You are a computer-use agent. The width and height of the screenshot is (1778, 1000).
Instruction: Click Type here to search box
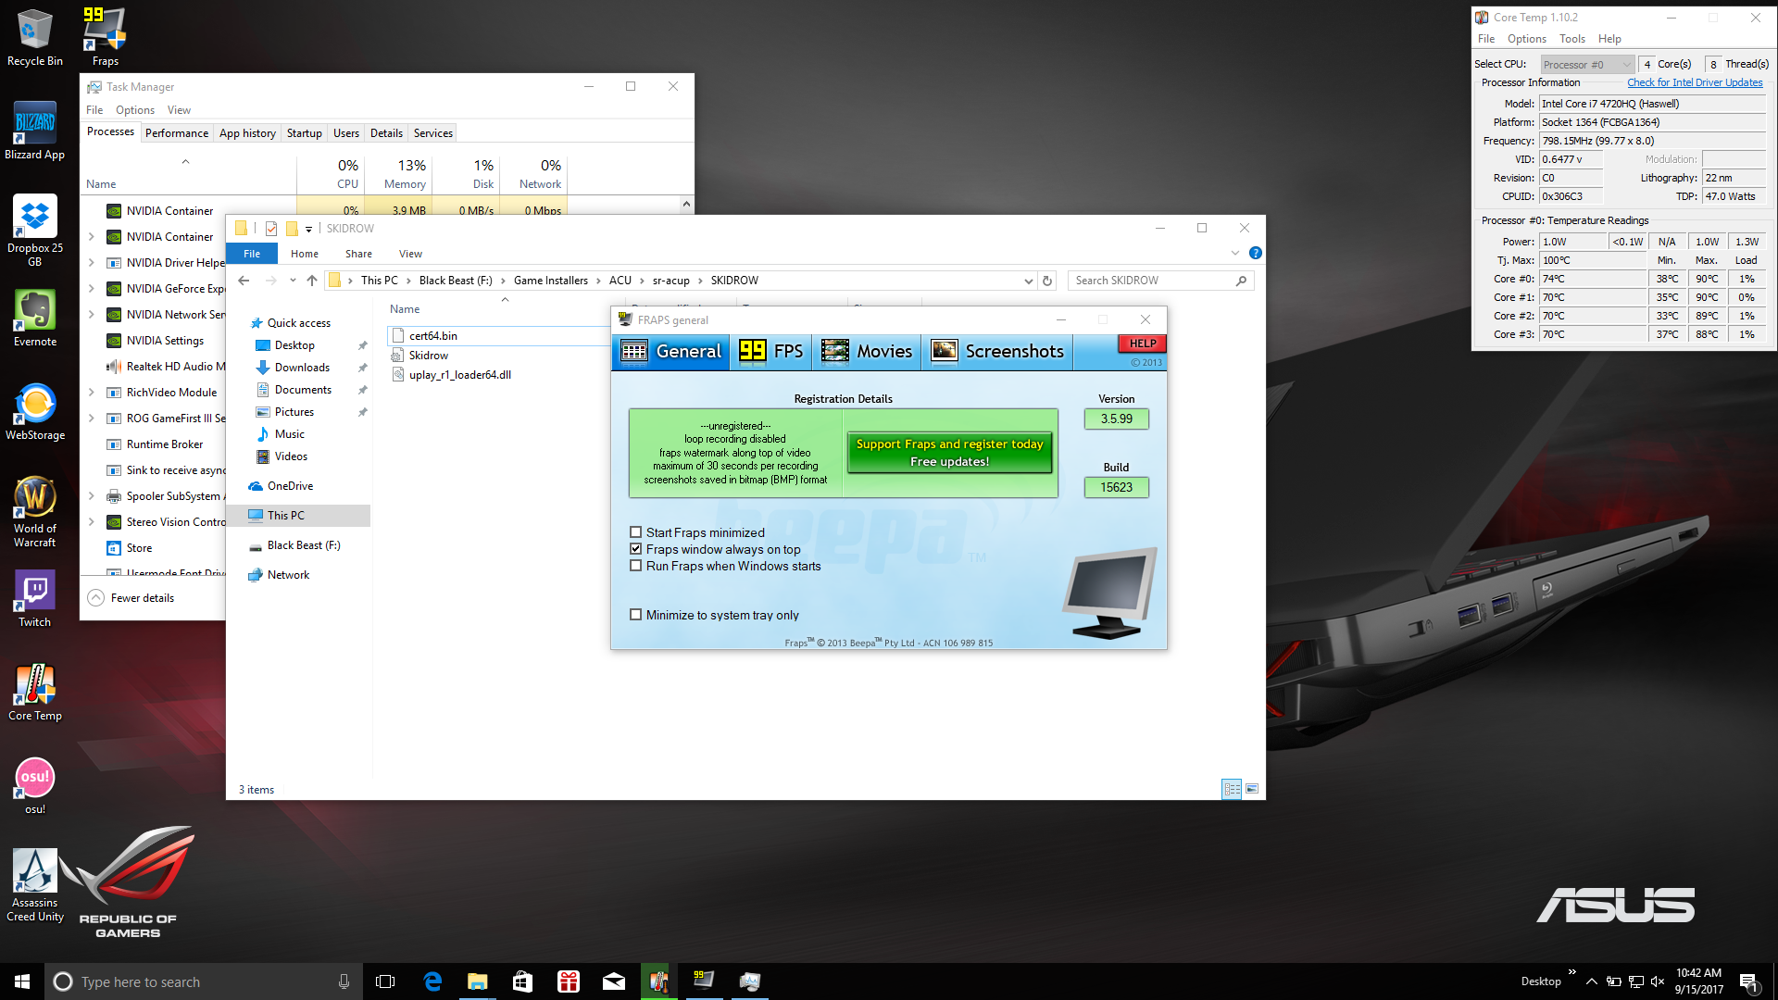[204, 981]
